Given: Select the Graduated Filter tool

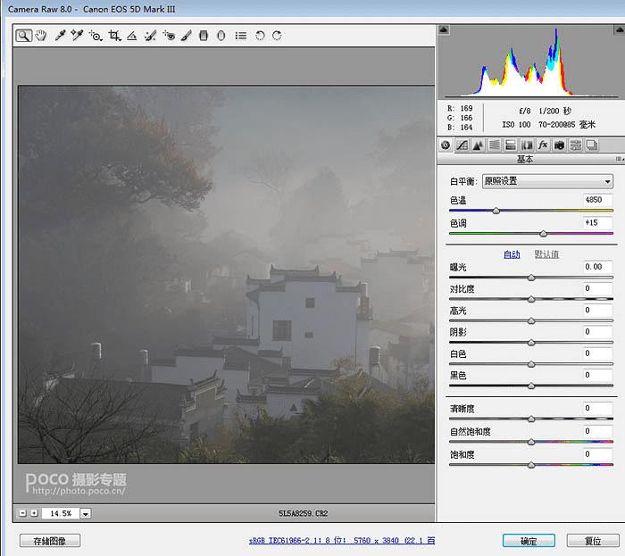Looking at the screenshot, I should coord(204,36).
